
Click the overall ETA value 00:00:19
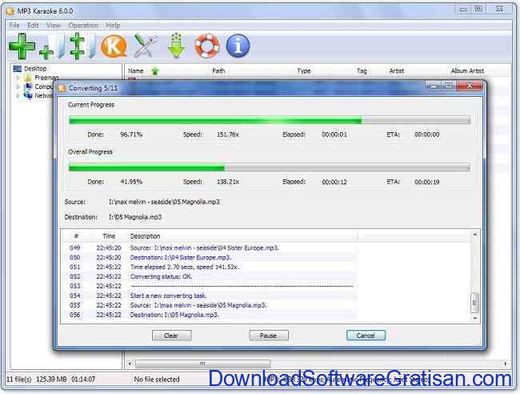coord(427,182)
